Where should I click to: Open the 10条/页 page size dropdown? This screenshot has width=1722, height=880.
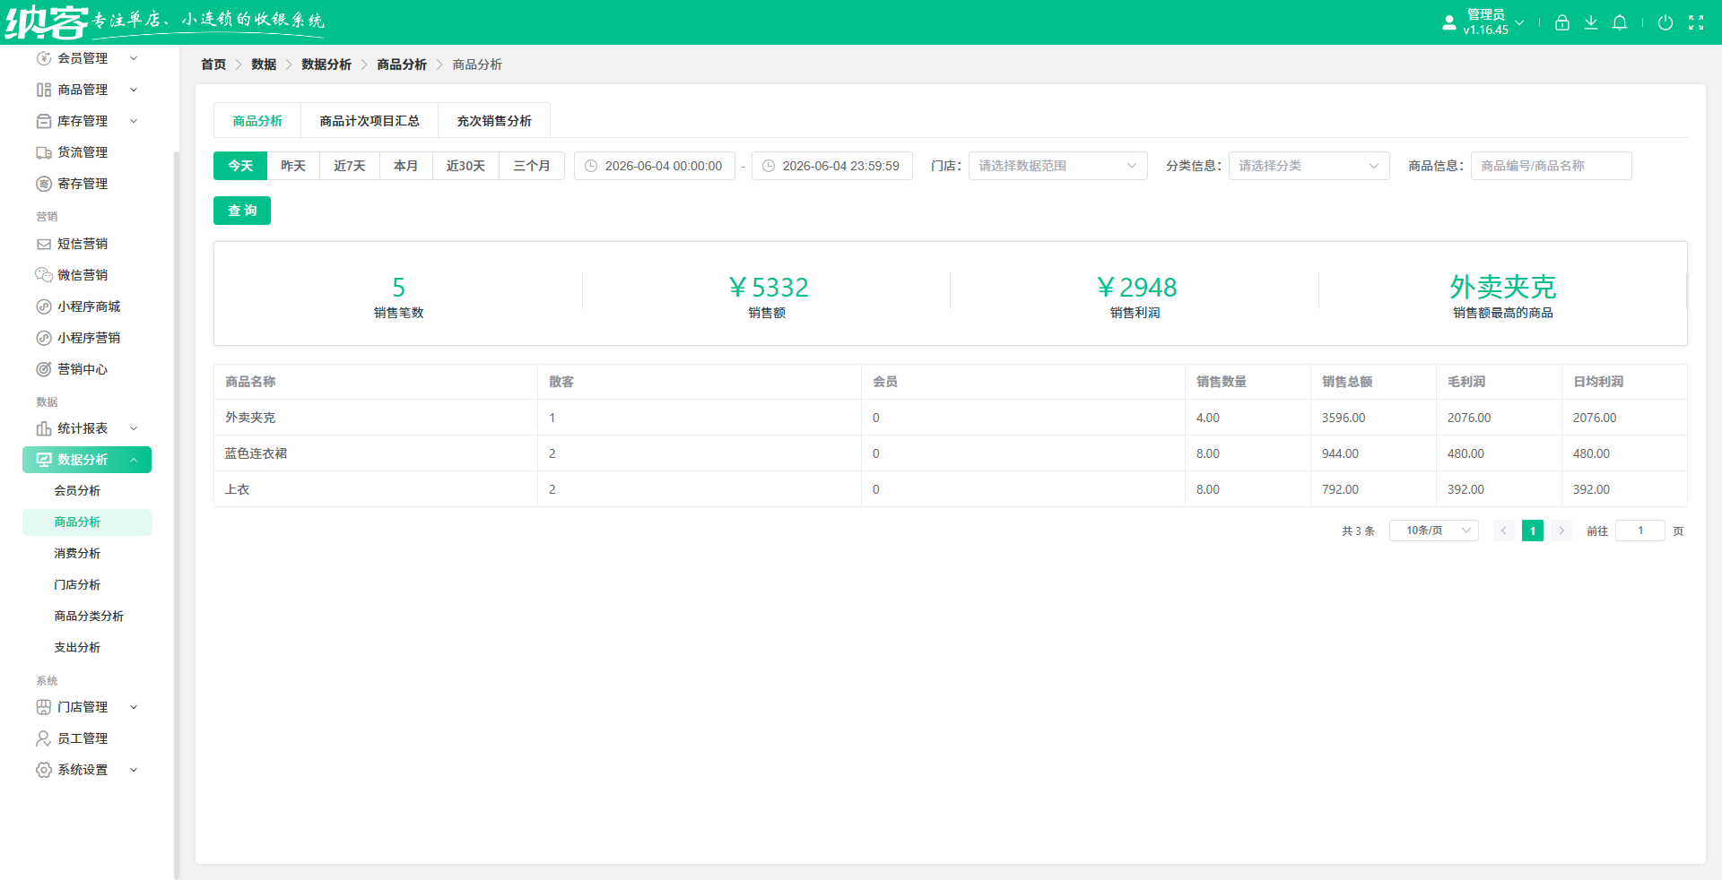[x=1433, y=531]
